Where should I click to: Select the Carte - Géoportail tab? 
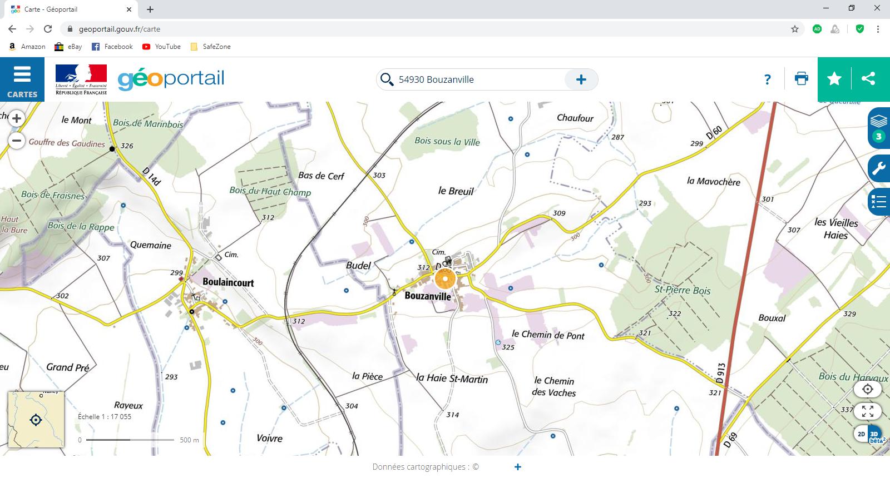pyautogui.click(x=71, y=9)
